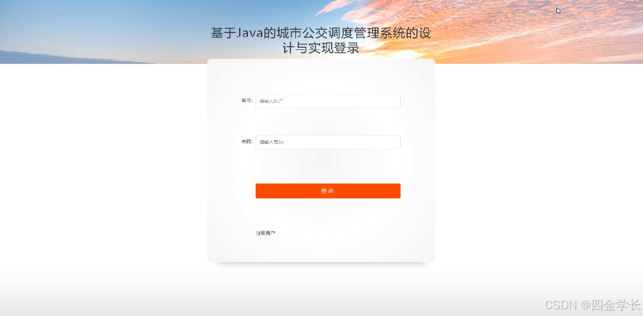This screenshot has height=316, width=643.
Task: Click the right end of password field
Action: (392, 142)
